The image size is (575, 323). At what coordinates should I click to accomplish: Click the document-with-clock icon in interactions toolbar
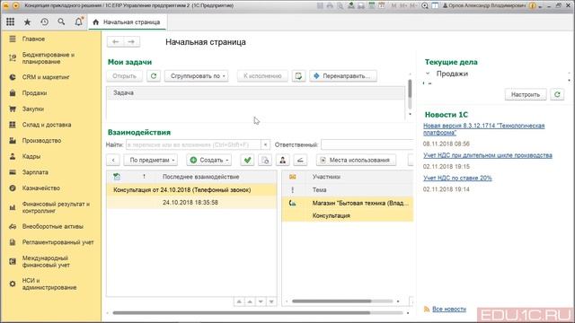coord(265,160)
